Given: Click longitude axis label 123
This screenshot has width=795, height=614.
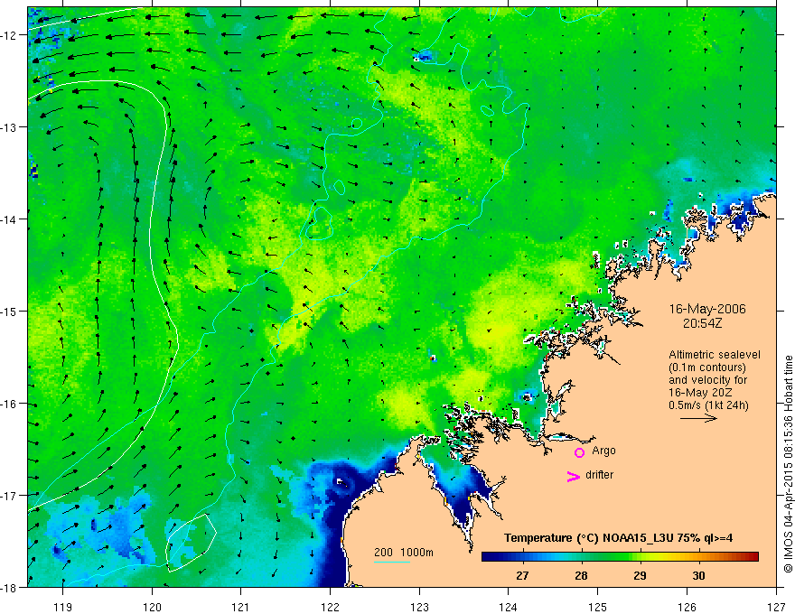Looking at the screenshot, I should pyautogui.click(x=419, y=607).
